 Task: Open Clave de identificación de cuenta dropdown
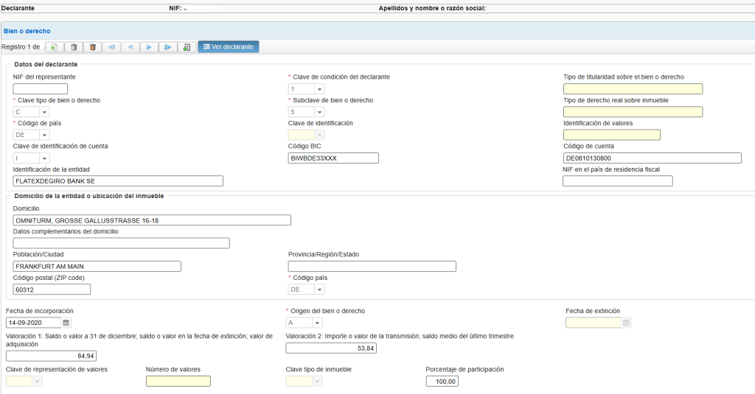pos(44,158)
